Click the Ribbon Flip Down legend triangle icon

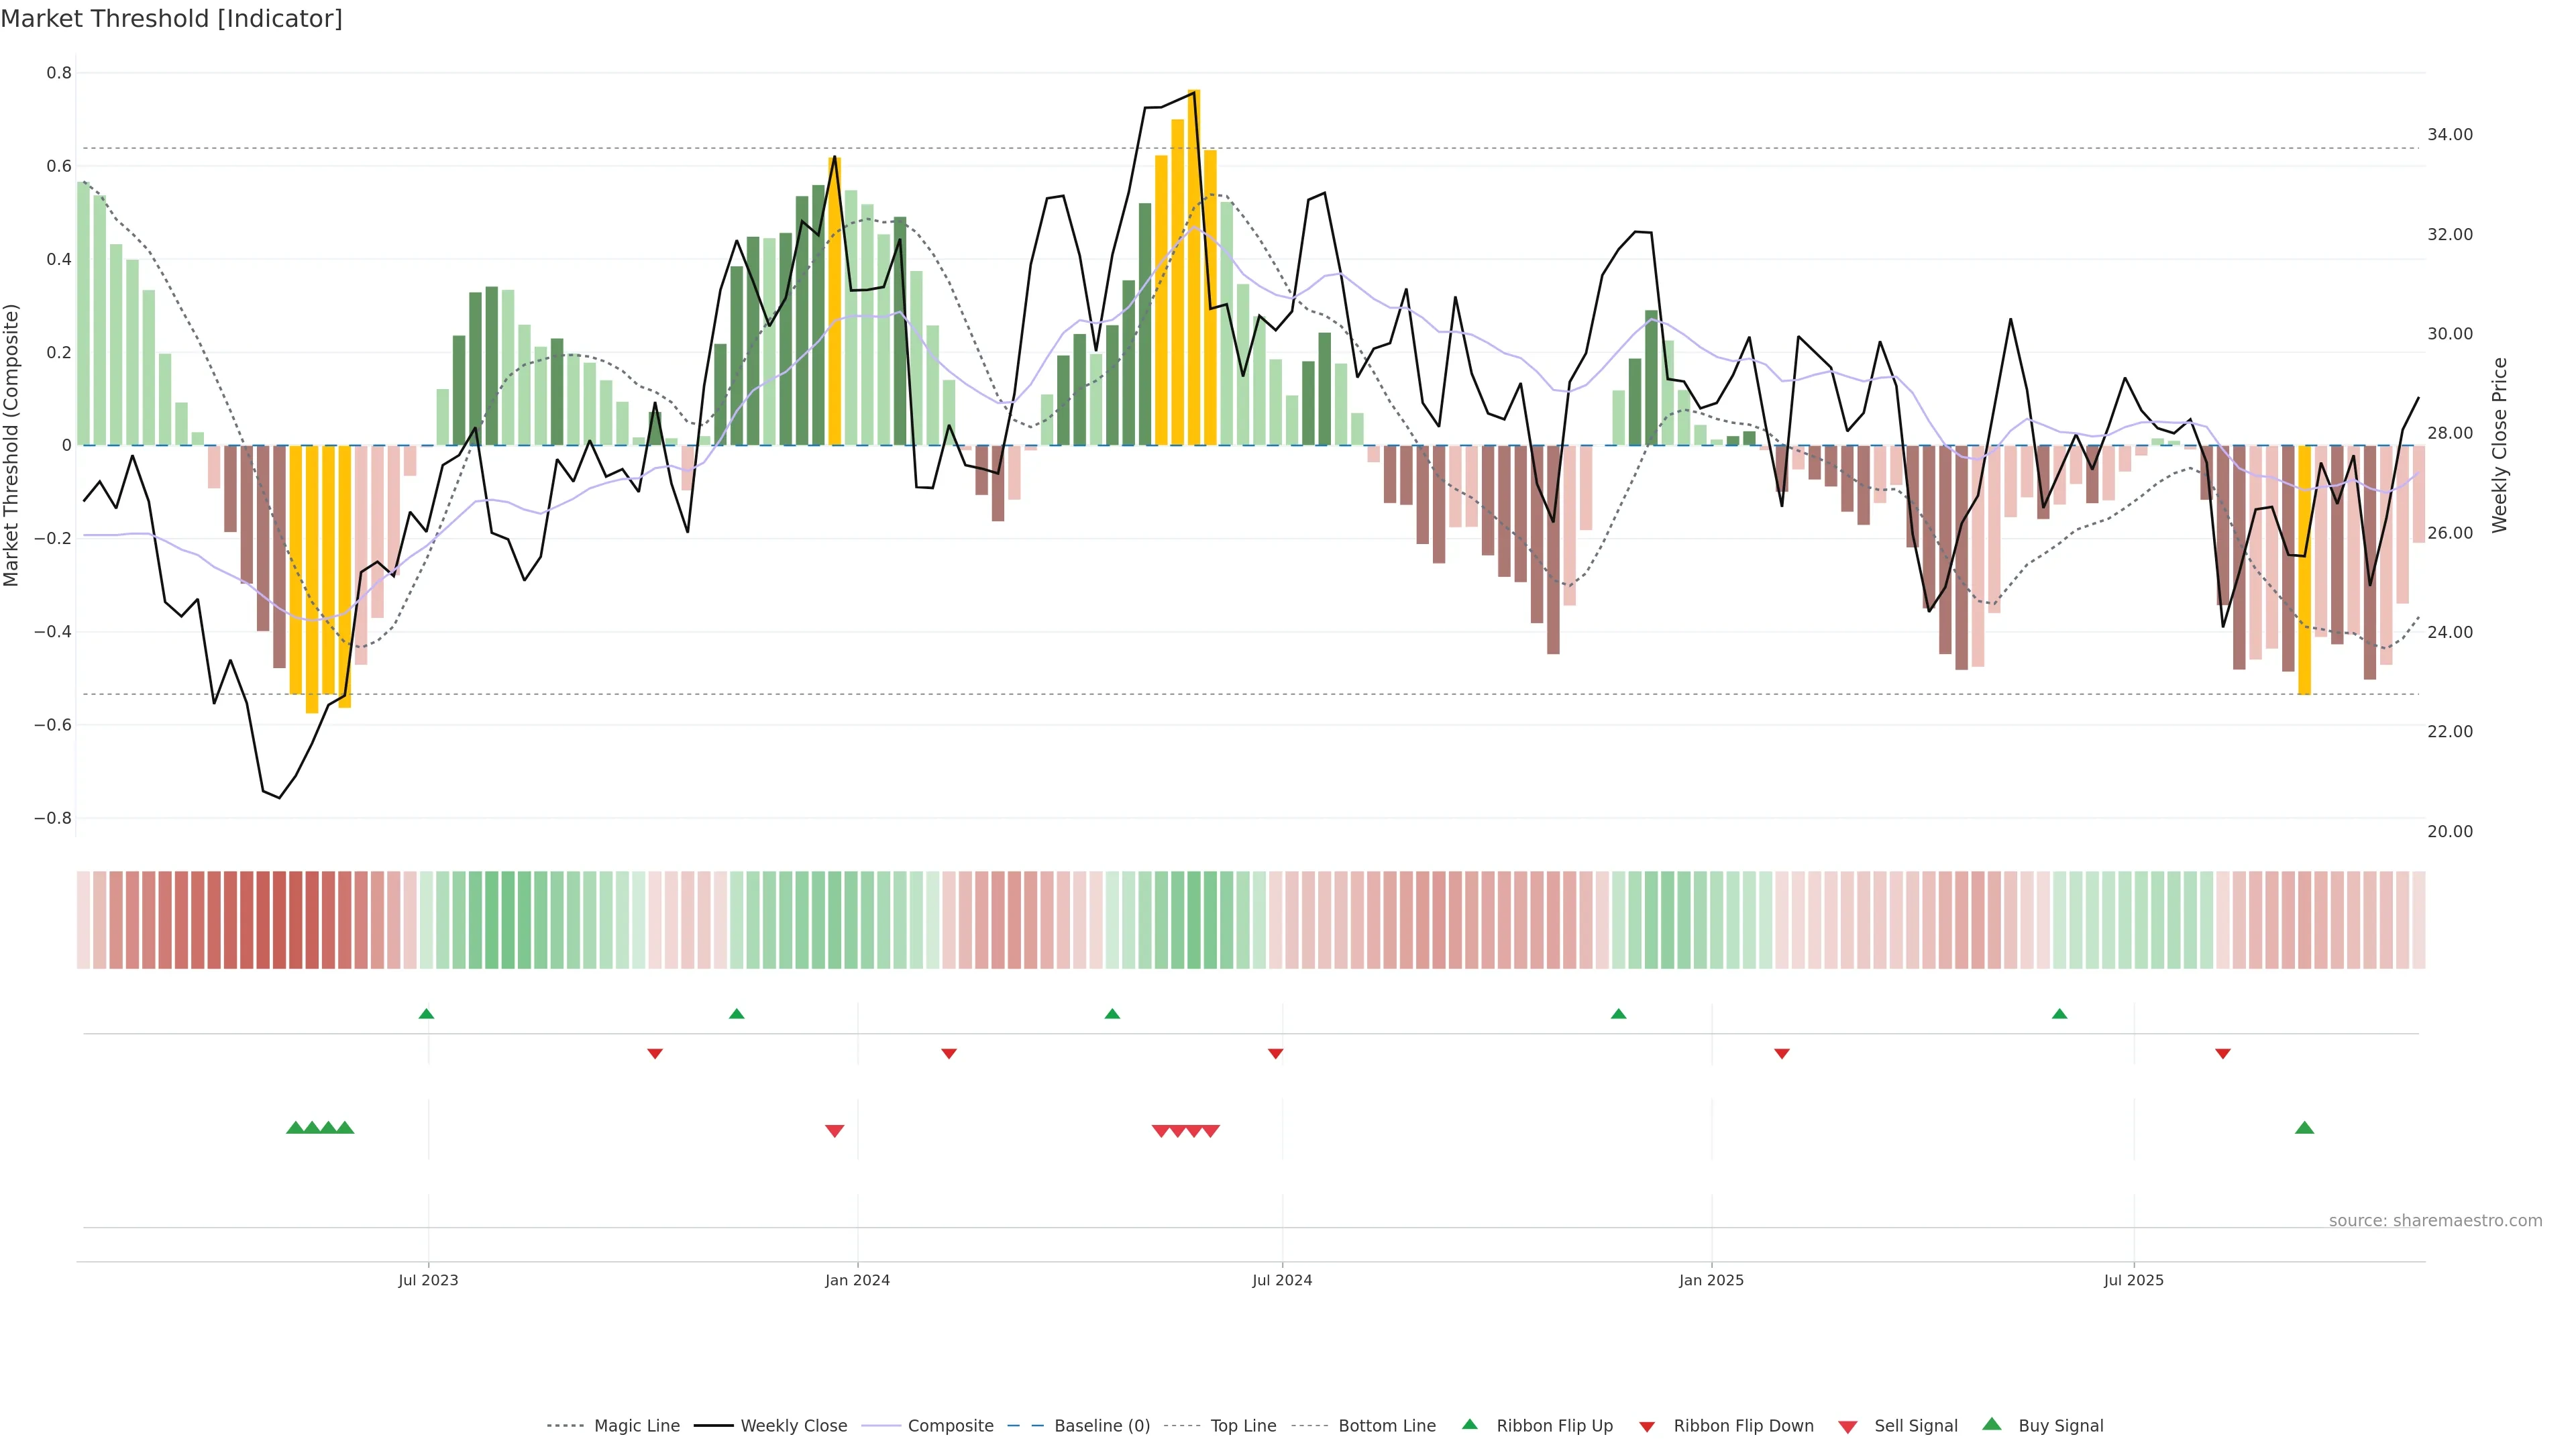[x=1647, y=1427]
